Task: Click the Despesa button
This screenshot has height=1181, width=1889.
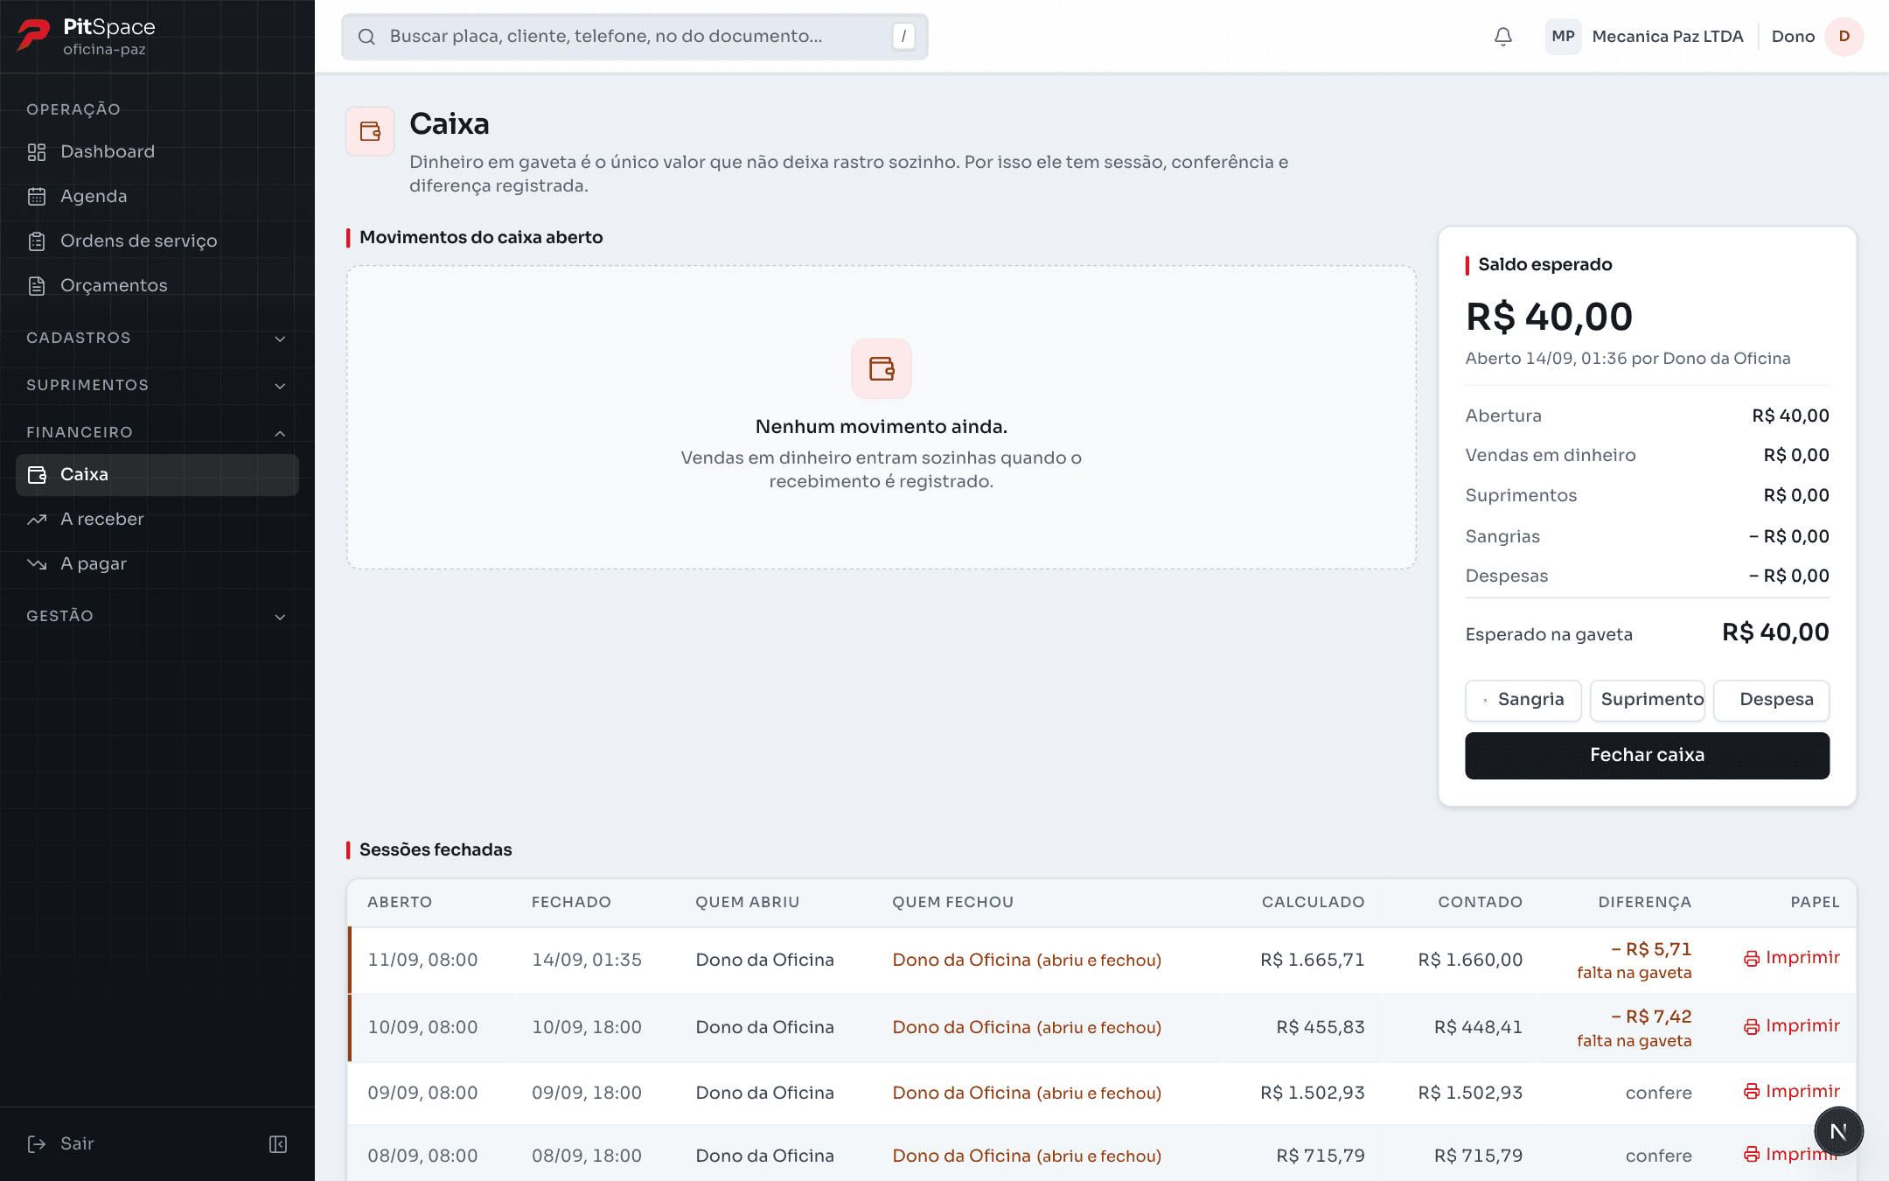Action: [1772, 700]
